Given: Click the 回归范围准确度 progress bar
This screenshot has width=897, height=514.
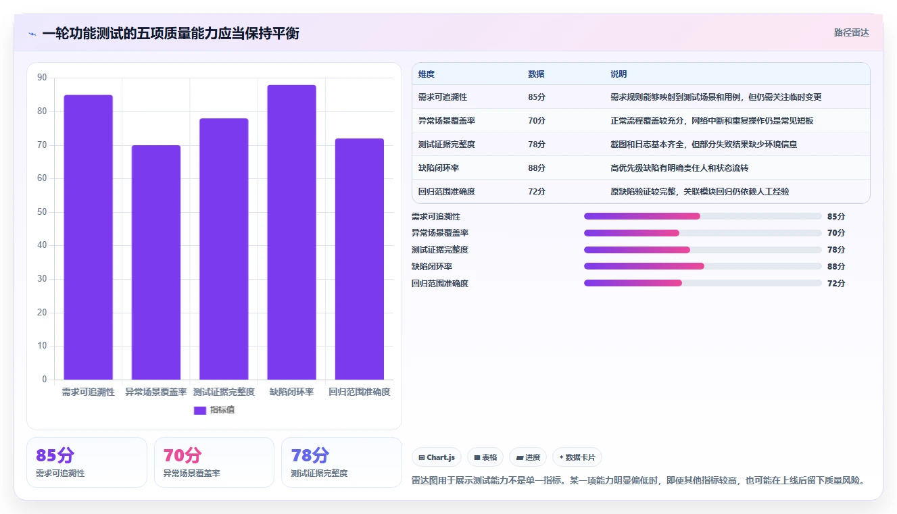Looking at the screenshot, I should [x=703, y=283].
